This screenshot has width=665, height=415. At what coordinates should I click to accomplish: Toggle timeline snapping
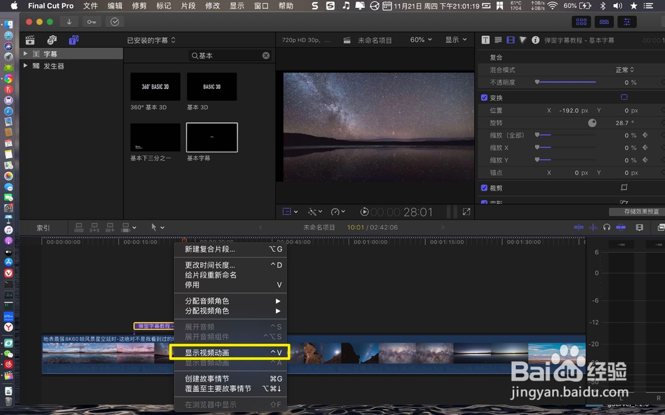620,227
